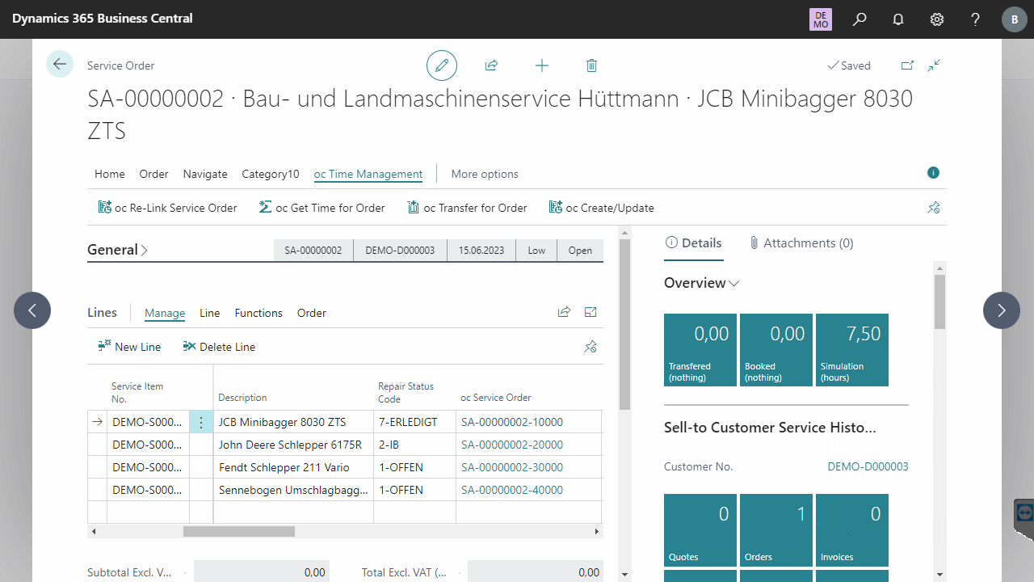Go back using the back arrow
The width and height of the screenshot is (1034, 582).
tap(60, 64)
